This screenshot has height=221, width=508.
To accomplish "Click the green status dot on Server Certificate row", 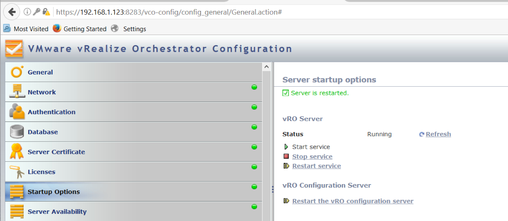I will point(254,147).
